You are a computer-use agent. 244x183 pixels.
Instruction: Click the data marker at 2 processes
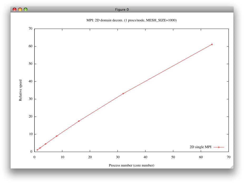[x=40, y=148]
